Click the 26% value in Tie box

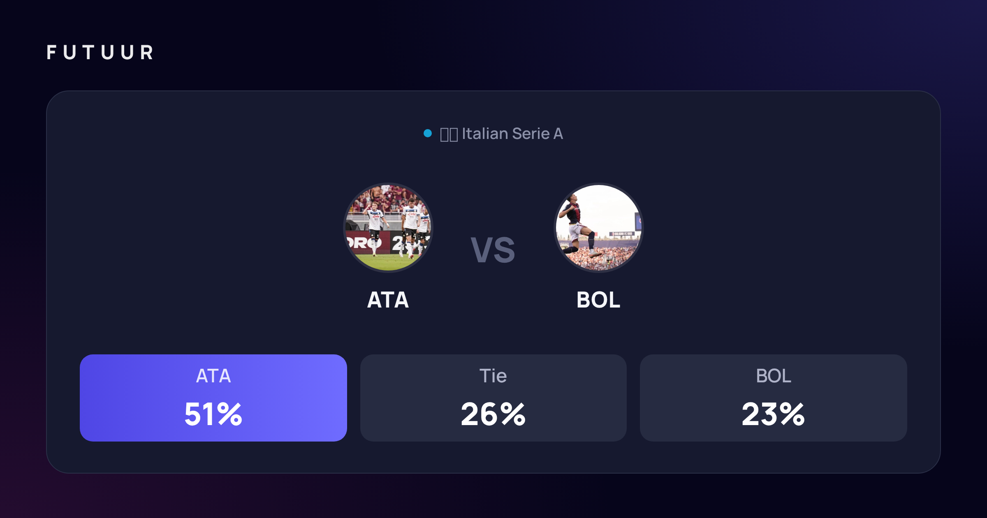[x=493, y=414]
